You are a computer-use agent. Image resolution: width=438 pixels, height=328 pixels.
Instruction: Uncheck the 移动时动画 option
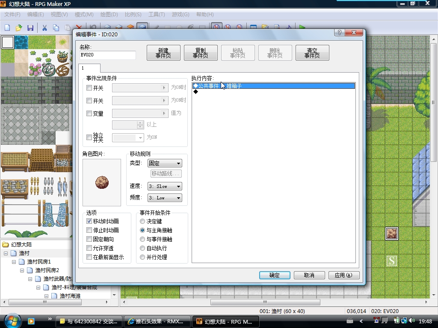coord(89,221)
